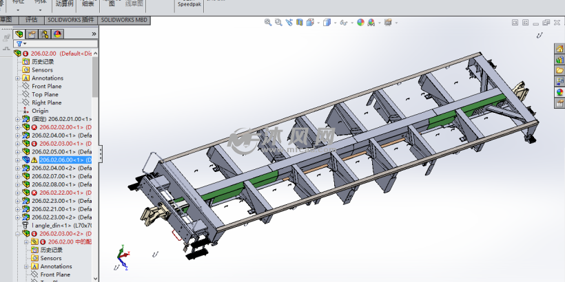Click the Speedpak ribbon button
The height and width of the screenshot is (282, 565).
pos(189,4)
